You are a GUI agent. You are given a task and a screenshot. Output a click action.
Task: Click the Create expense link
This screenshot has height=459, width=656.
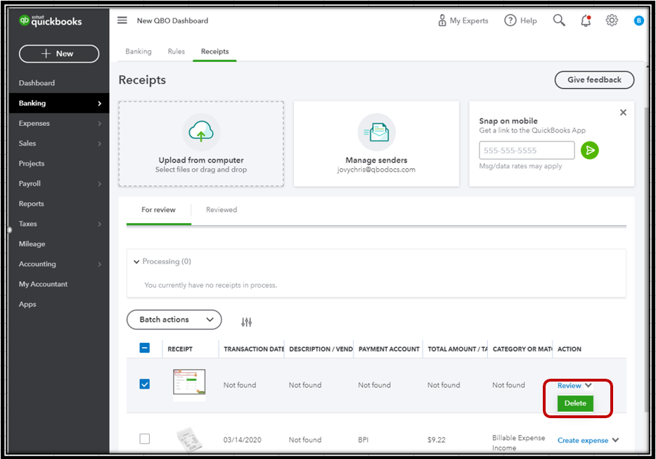pos(583,440)
